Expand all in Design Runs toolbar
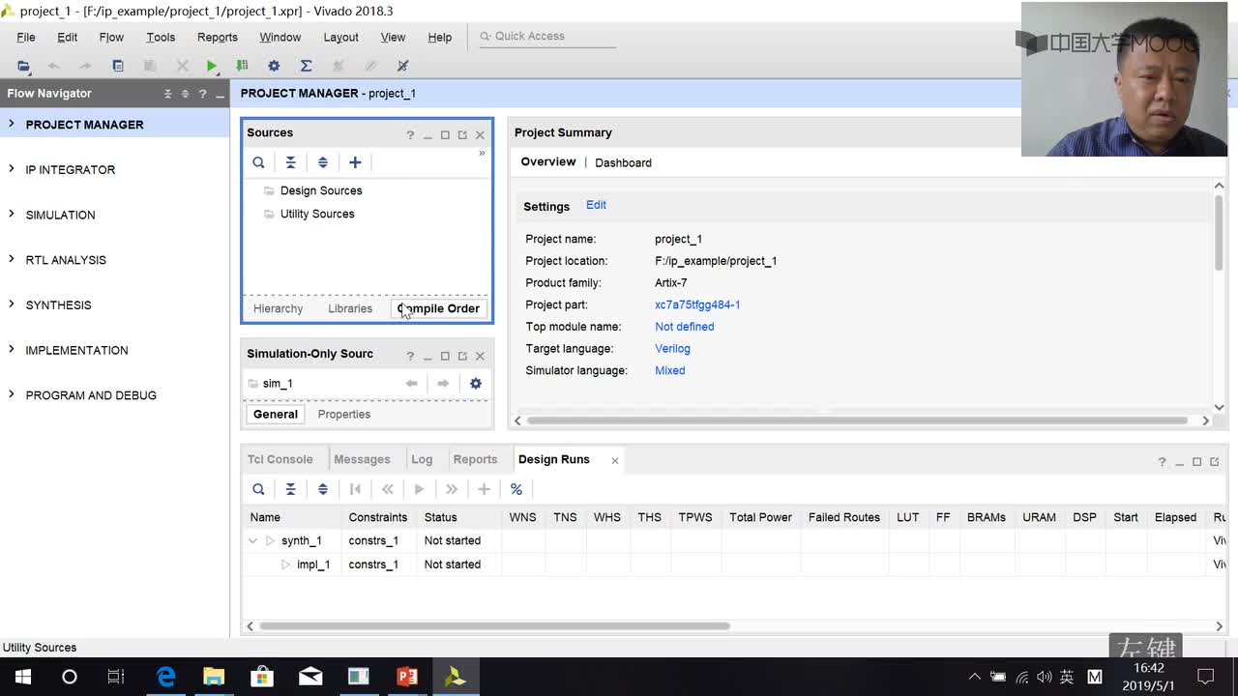This screenshot has width=1238, height=696. tap(323, 489)
